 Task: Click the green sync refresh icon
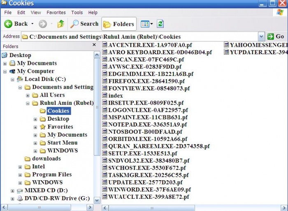click(x=160, y=24)
